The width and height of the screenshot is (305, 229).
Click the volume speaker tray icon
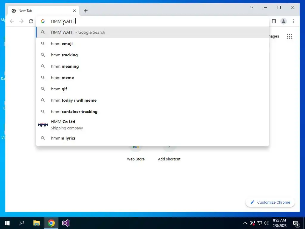coord(266,223)
